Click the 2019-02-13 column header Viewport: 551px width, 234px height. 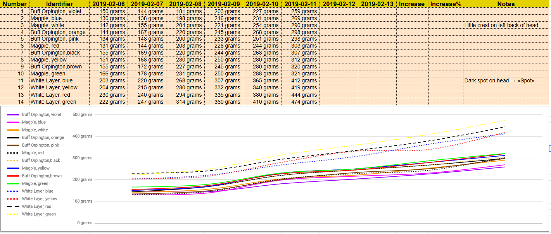click(377, 4)
